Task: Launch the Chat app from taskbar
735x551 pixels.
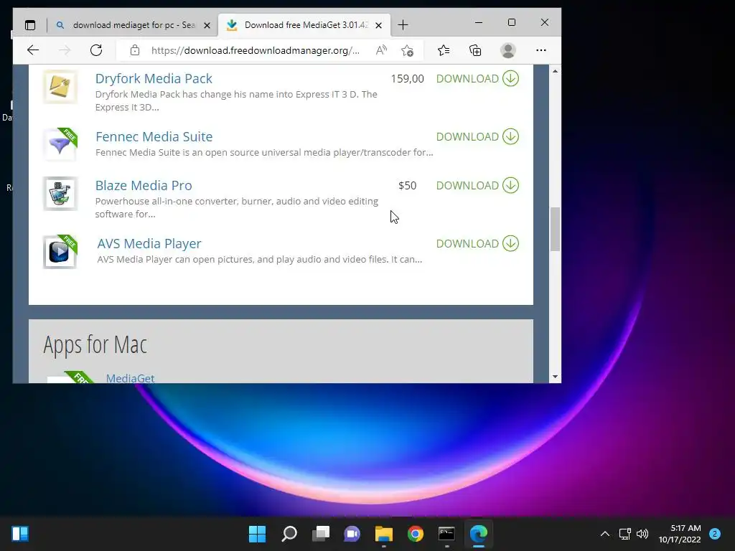Action: pos(352,534)
